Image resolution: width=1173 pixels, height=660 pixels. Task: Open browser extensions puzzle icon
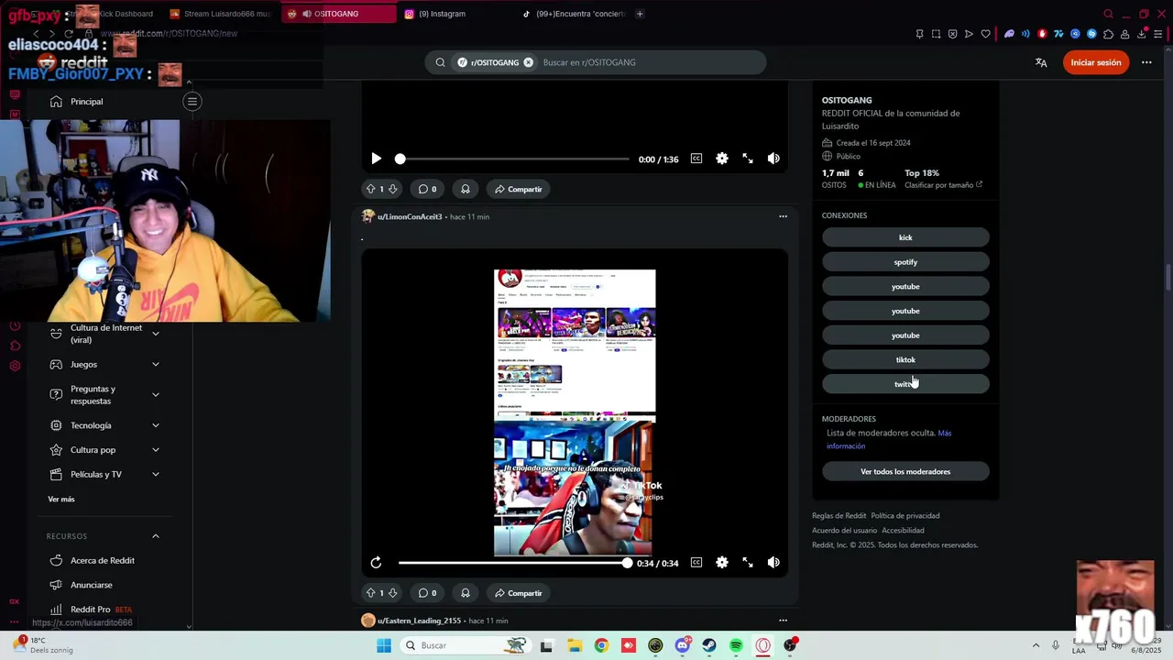tap(1108, 34)
